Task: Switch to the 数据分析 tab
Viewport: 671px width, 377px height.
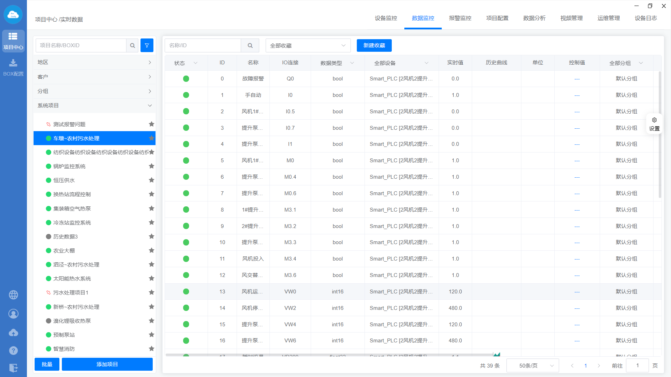Action: (534, 18)
